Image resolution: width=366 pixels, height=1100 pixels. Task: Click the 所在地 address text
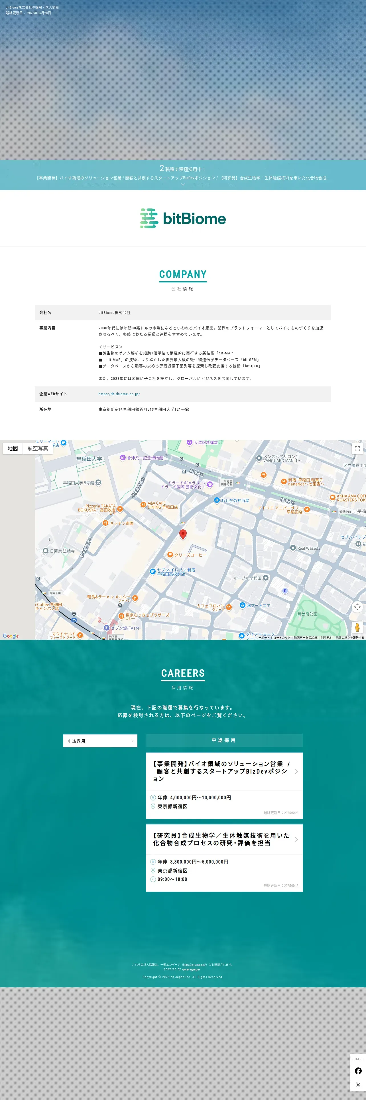click(x=144, y=410)
